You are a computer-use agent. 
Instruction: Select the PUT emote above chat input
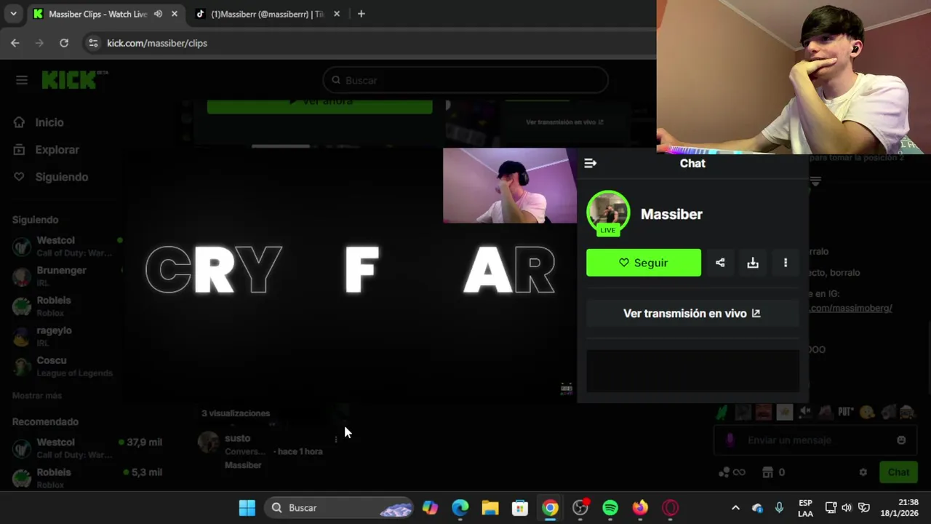[845, 412]
